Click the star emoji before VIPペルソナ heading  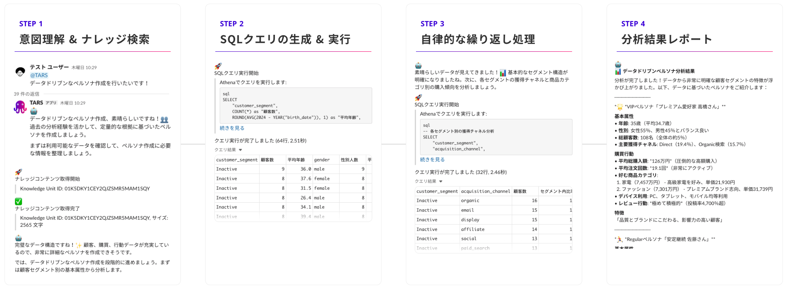coord(620,107)
